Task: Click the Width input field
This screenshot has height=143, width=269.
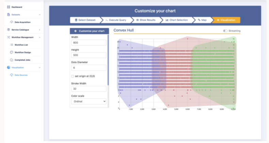Action: (x=89, y=43)
